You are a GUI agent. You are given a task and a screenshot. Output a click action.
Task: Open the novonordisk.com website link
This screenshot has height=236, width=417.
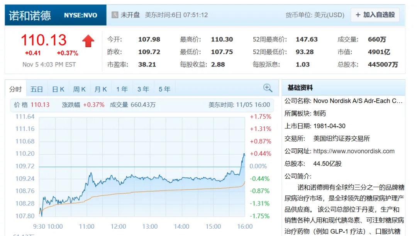tap(354, 151)
